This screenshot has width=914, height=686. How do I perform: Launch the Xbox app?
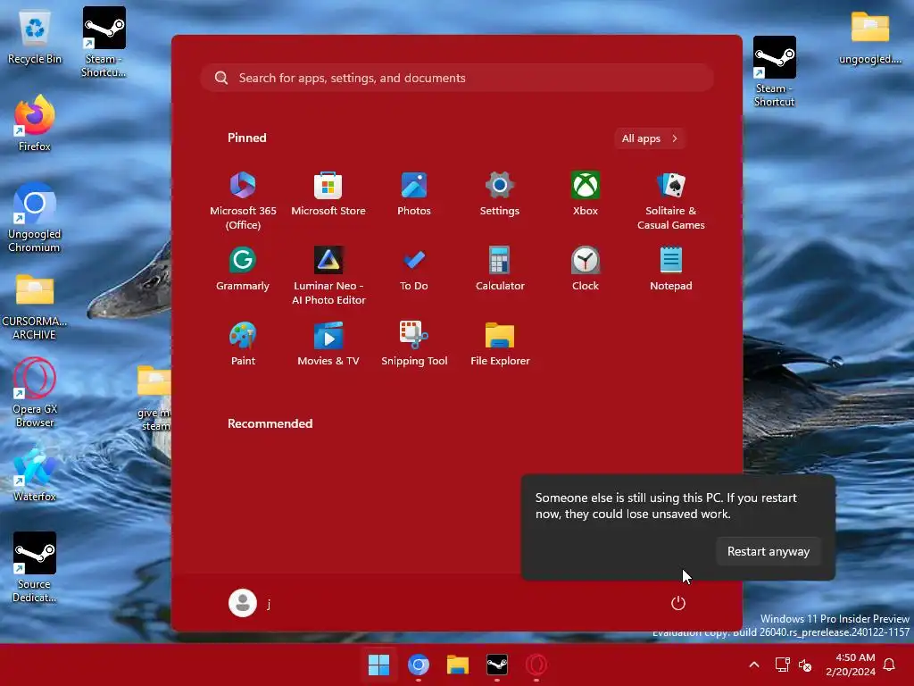(x=586, y=194)
